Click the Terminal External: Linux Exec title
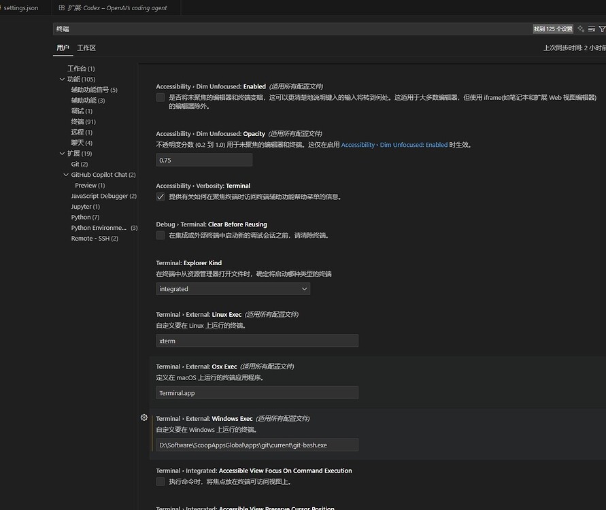Viewport: 606px width, 510px height. [x=199, y=314]
